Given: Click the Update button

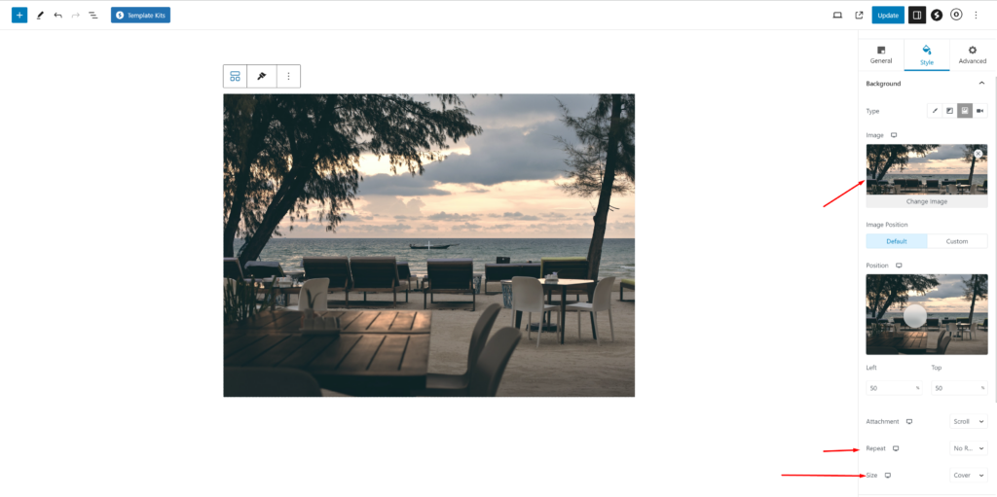Looking at the screenshot, I should tap(888, 16).
